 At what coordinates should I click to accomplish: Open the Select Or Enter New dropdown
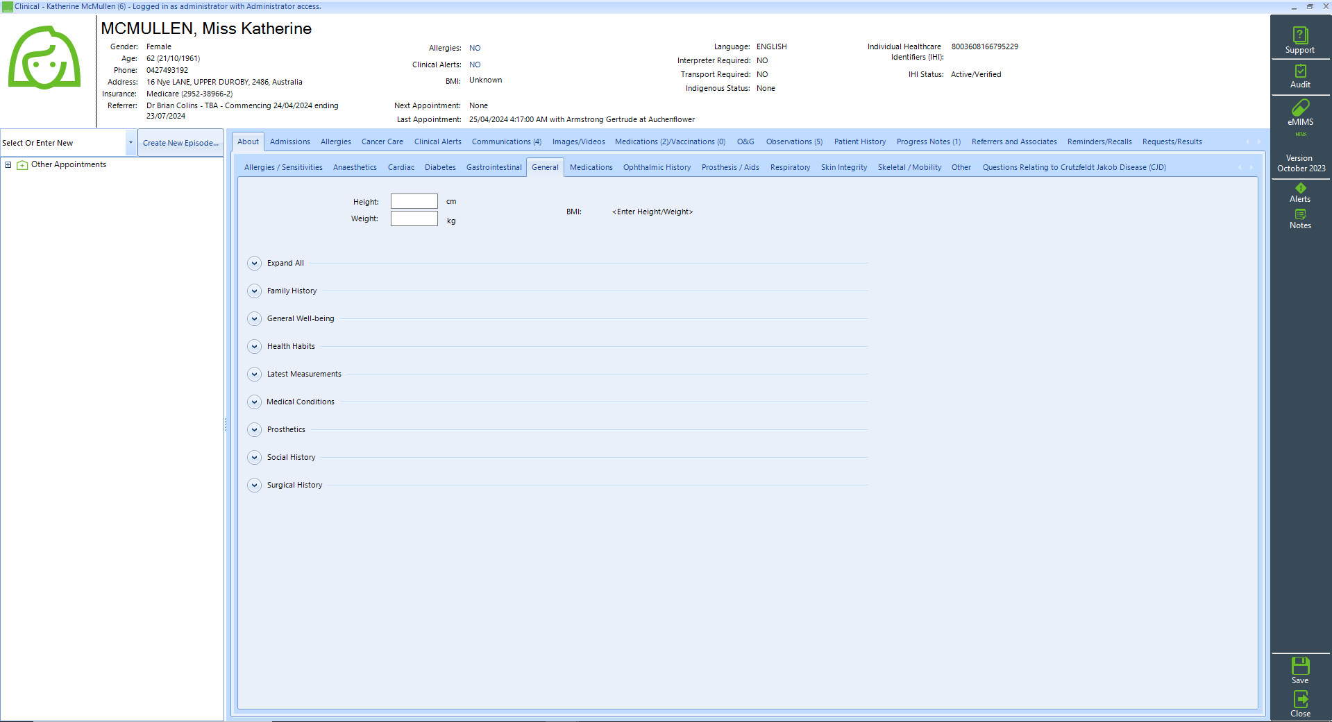click(130, 142)
